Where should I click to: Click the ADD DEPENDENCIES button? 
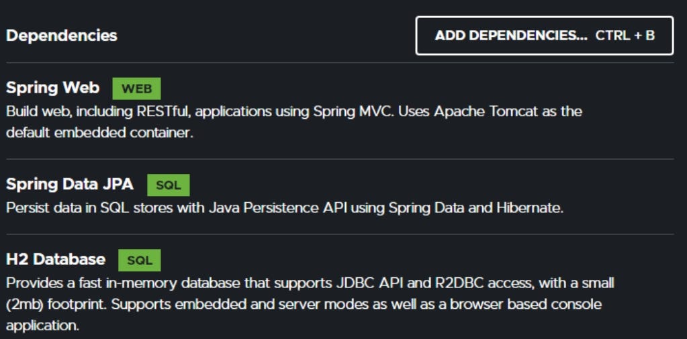point(510,36)
